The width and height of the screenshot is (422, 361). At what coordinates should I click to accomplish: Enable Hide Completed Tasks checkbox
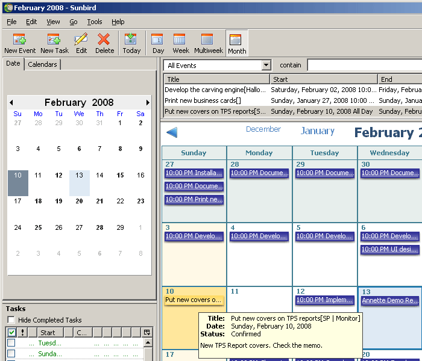tap(11, 320)
